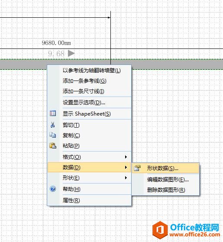Open the www.office26.com link
Image resolution: width=223 pixels, height=242 pixels.
click(195, 235)
